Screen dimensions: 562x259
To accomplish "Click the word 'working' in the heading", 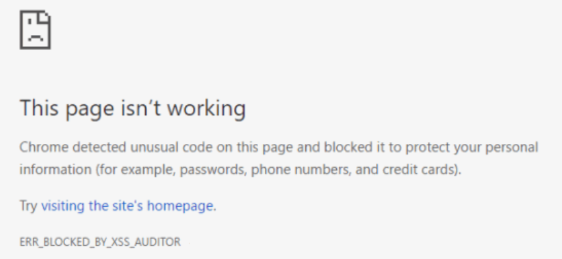I will [x=207, y=109].
